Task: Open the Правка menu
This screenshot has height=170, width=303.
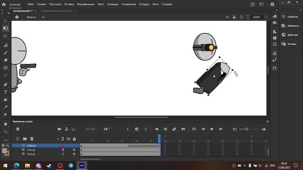Action: click(x=41, y=4)
